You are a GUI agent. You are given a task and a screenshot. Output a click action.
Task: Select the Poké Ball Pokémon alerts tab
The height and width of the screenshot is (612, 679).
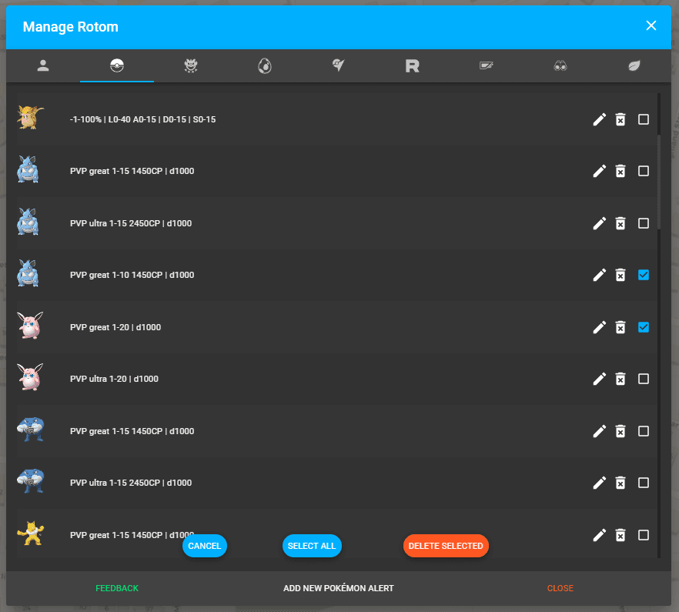click(x=117, y=66)
